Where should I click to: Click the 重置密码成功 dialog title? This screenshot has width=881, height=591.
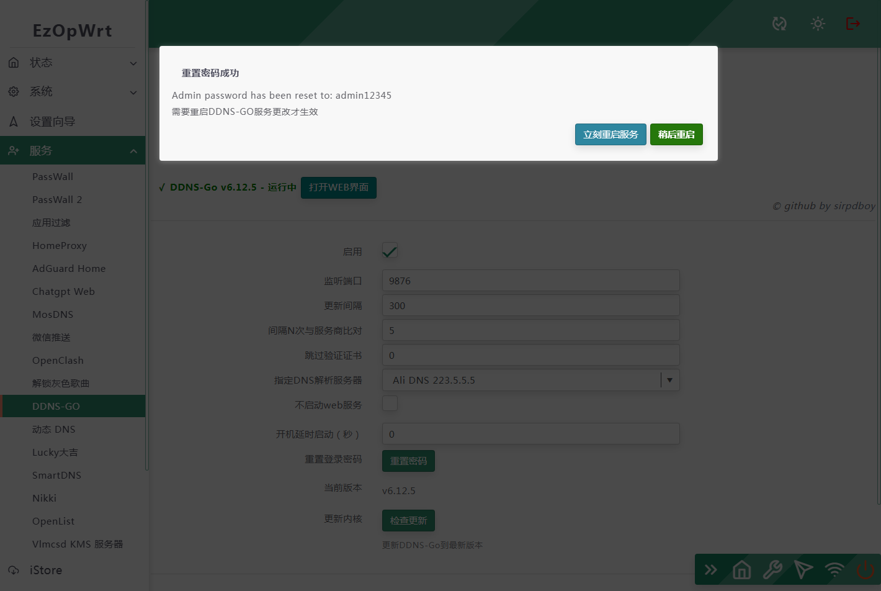pyautogui.click(x=210, y=73)
